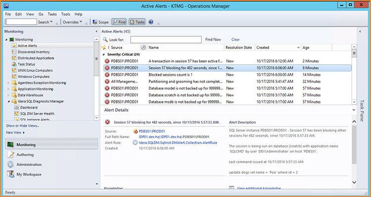Select the Database scratch not backed up alert
Screen dimensions: 371x197
228,95
